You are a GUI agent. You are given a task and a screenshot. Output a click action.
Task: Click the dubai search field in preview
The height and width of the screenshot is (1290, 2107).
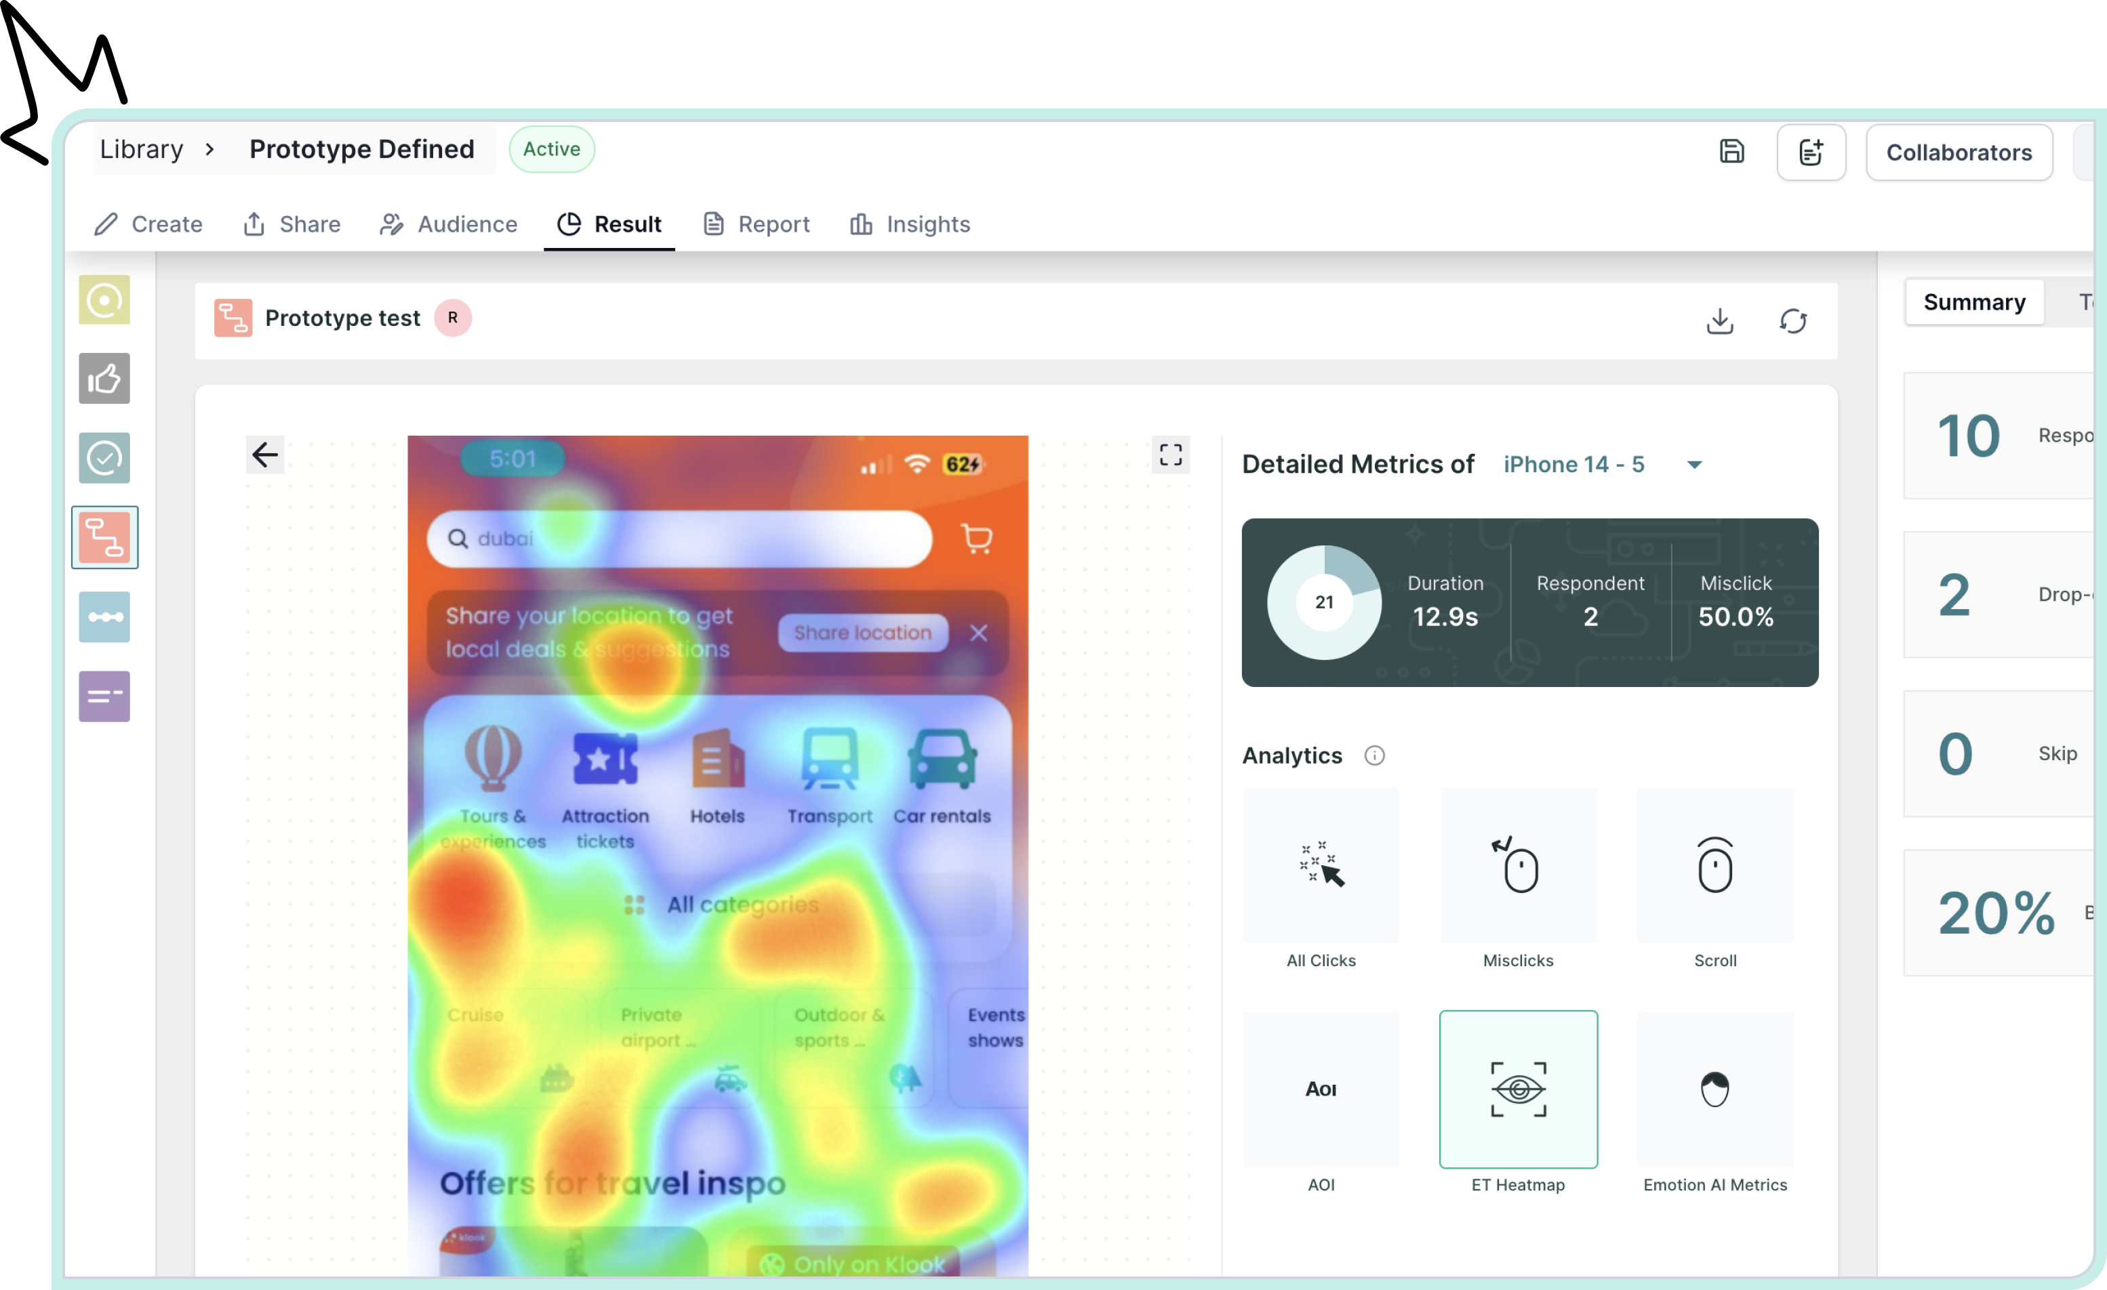pyautogui.click(x=680, y=539)
